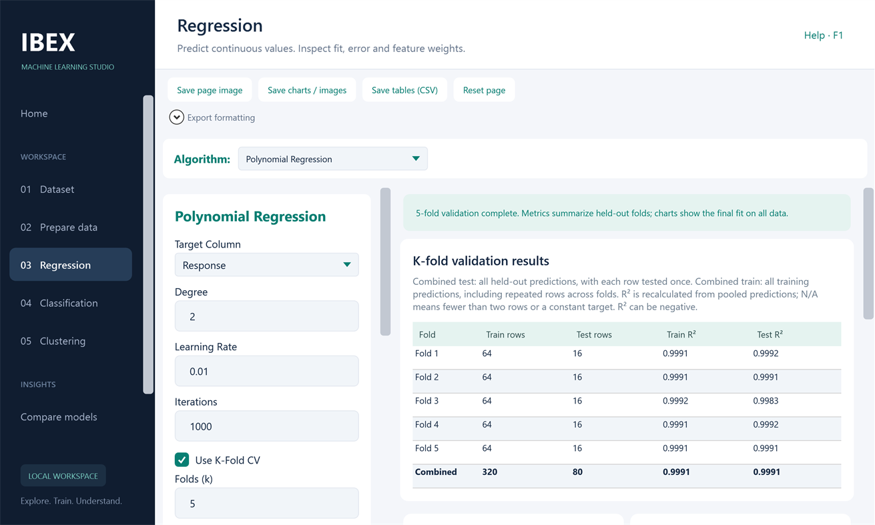The image size is (875, 525).
Task: Click the IBEX logo title
Action: (x=48, y=42)
